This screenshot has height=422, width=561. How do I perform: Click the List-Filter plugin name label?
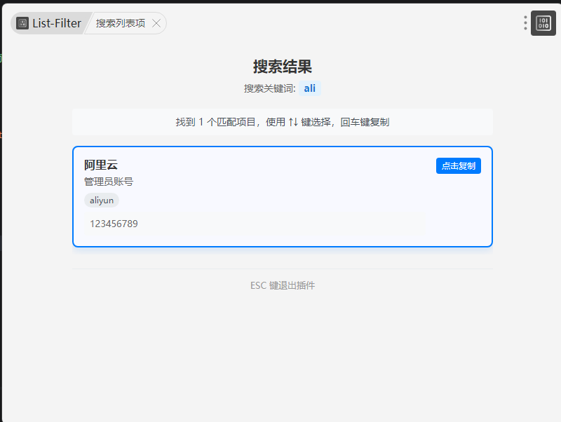(57, 24)
